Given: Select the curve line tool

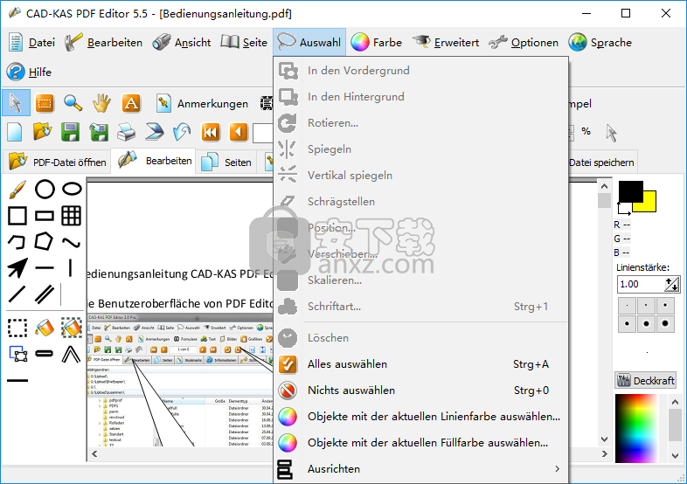Looking at the screenshot, I should click(71, 242).
